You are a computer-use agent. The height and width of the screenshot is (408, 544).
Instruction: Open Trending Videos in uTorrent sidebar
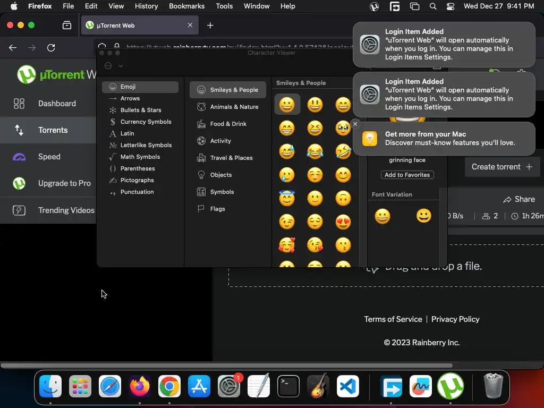[x=48, y=210]
